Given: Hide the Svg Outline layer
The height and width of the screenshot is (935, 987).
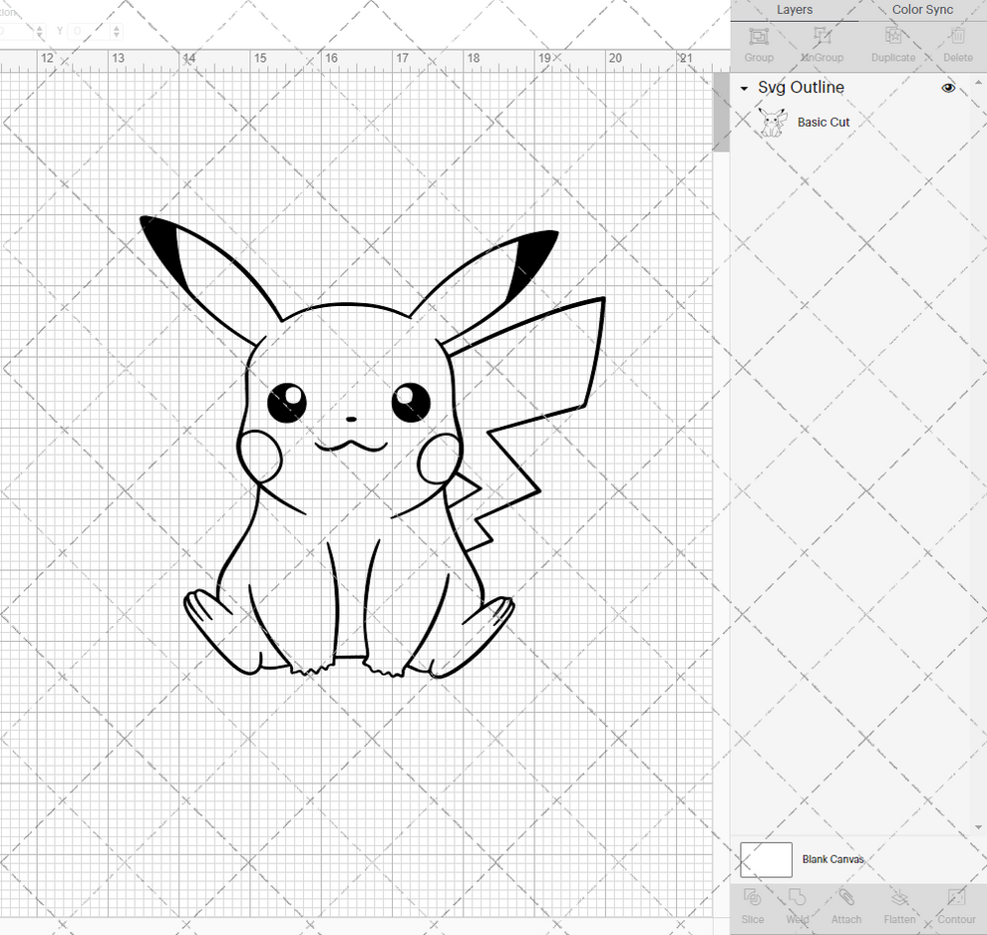Looking at the screenshot, I should coord(948,88).
